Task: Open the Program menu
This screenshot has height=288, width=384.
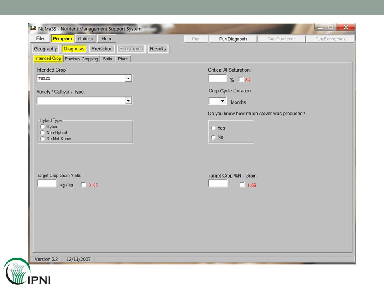Action: tap(62, 39)
